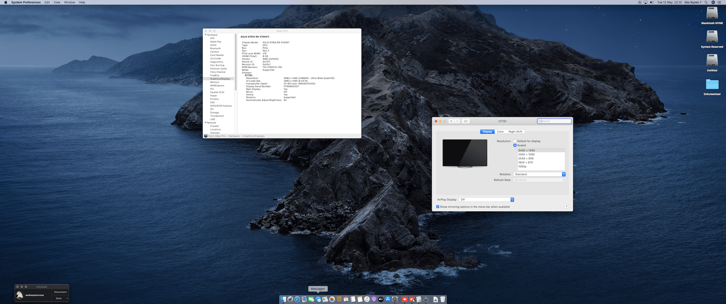Expand the More menu in Anydesk
Screen dimensions: 726x304
[60, 298]
